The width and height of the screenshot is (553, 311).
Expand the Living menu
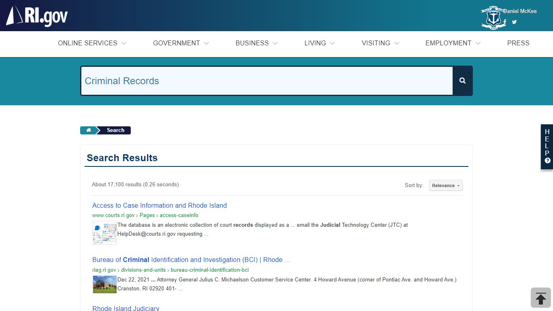(x=320, y=43)
